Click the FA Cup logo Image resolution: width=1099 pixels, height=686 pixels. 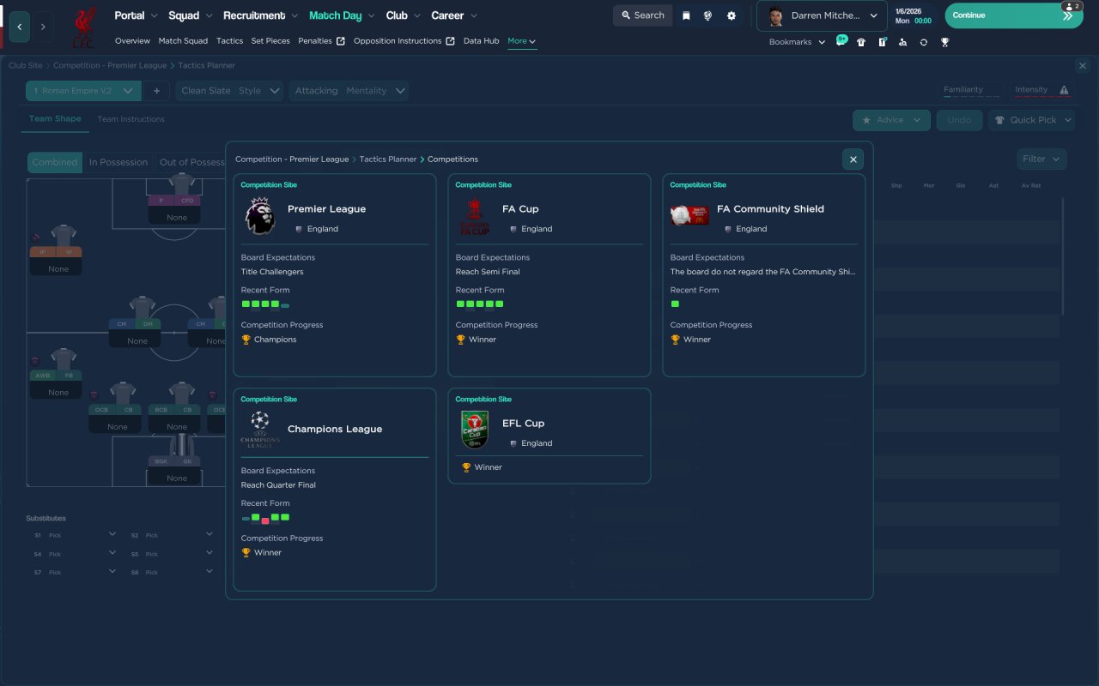[x=474, y=217]
